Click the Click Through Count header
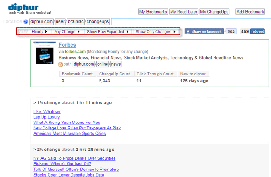The image size is (271, 177). pos(155,74)
